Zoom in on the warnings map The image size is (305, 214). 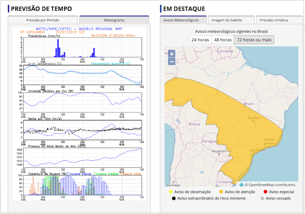171,54
